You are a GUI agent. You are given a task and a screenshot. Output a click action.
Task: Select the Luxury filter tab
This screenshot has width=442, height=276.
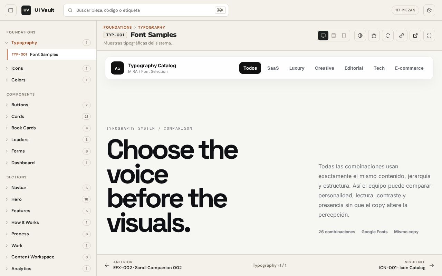point(297,68)
